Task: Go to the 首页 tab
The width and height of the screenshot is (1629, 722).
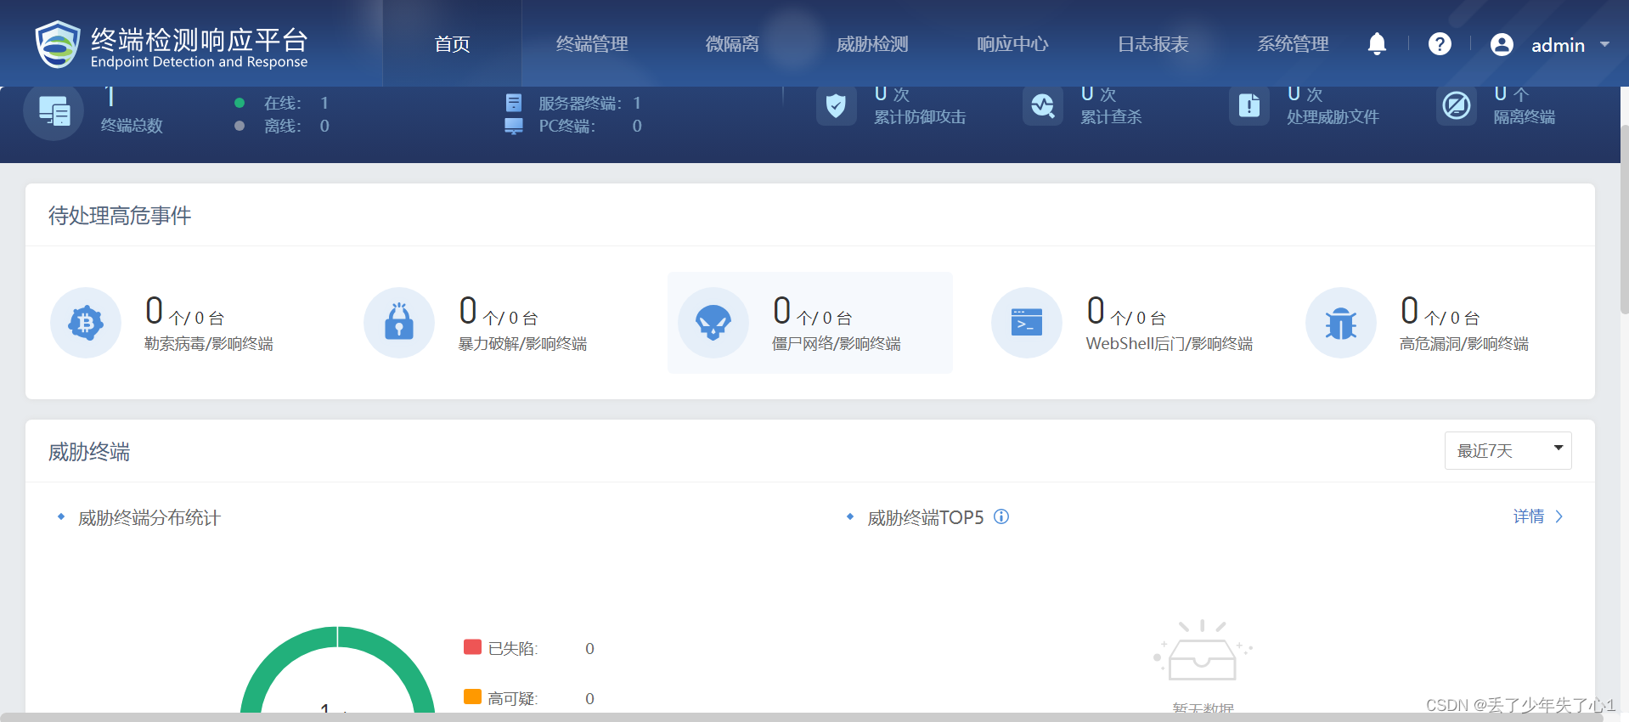Action: coord(452,44)
